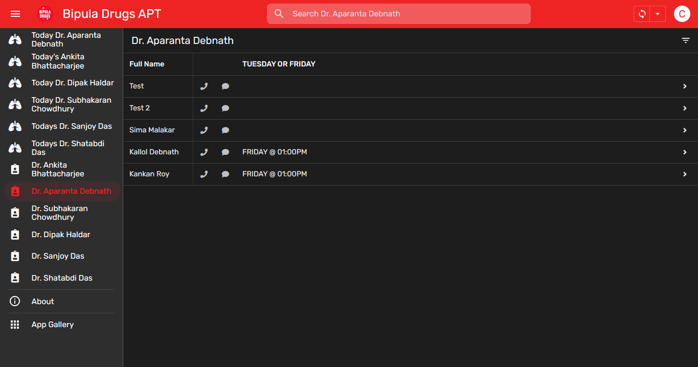
Task: Expand the Test 2 row chevron
Action: (x=685, y=108)
